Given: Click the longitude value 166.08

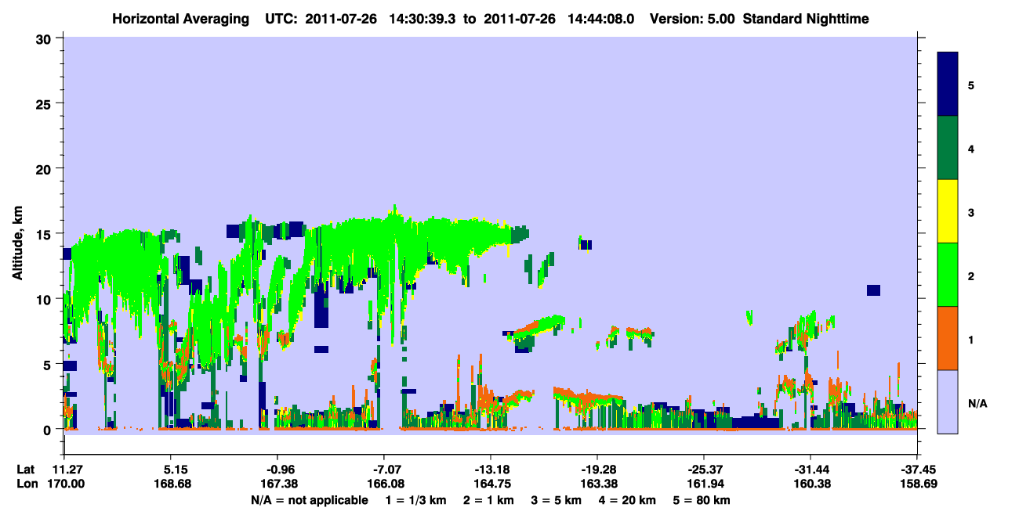Looking at the screenshot, I should [384, 484].
